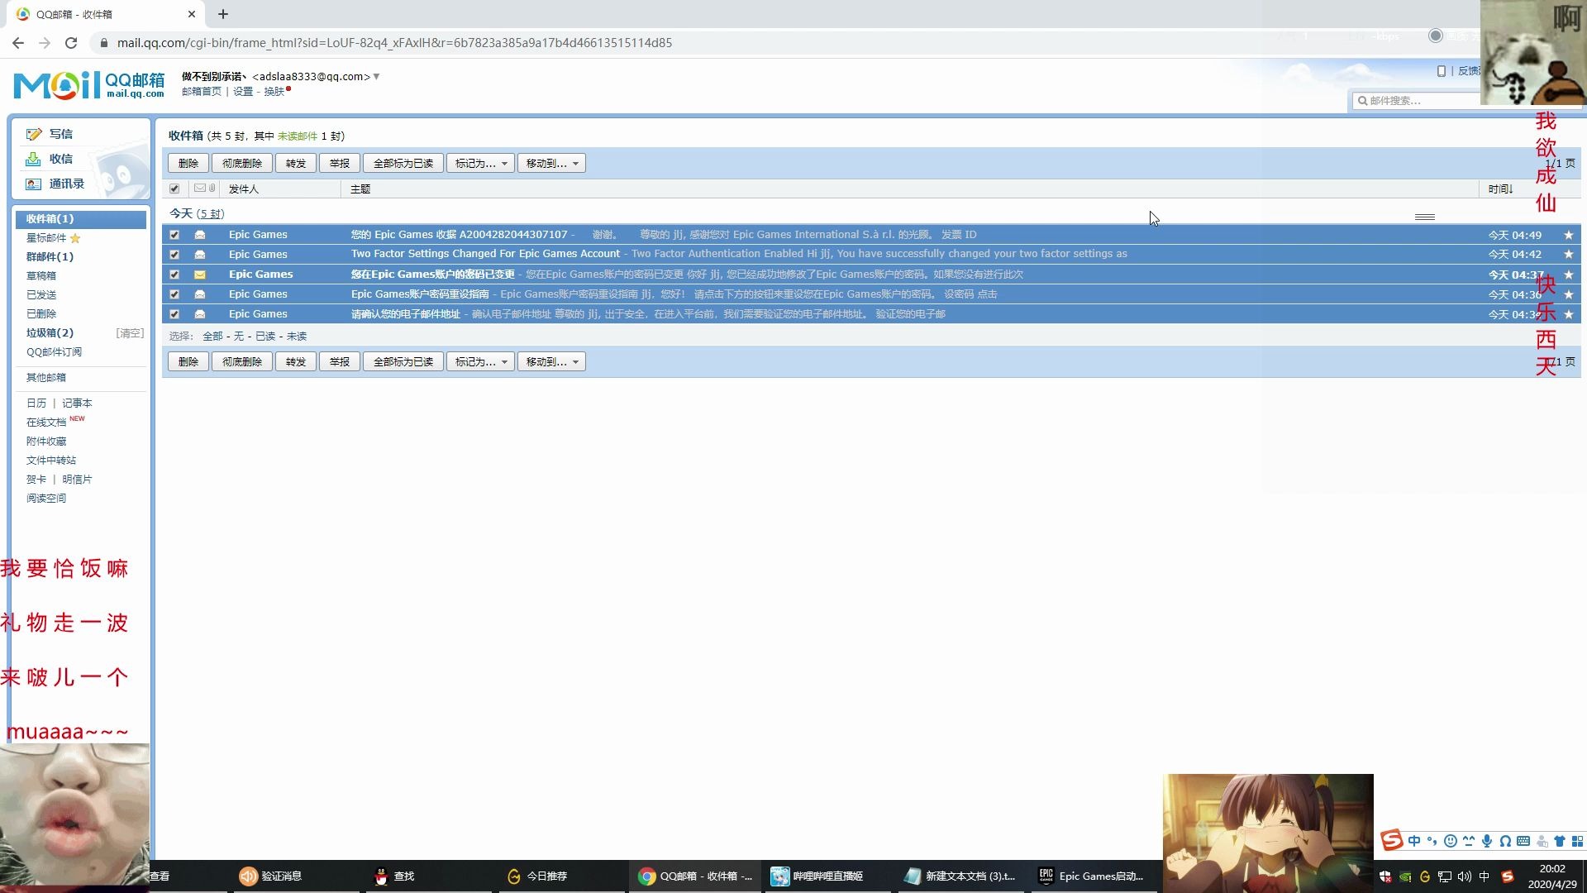
Task: Click the volume speaker tray icon
Action: pyautogui.click(x=1465, y=876)
